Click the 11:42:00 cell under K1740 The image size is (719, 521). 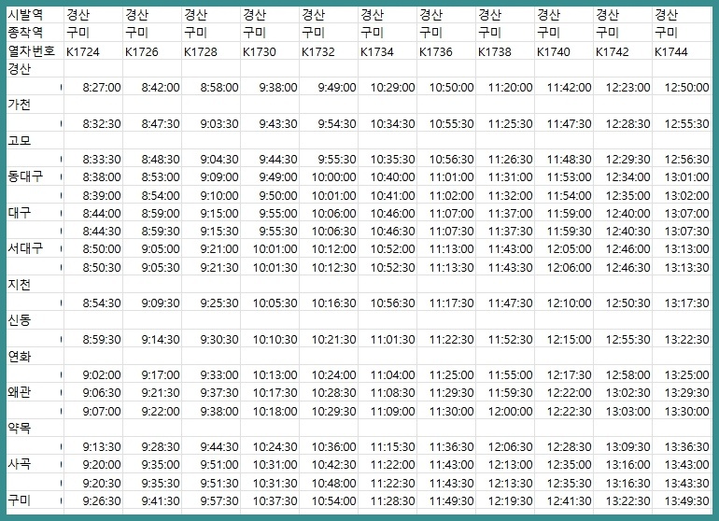564,87
